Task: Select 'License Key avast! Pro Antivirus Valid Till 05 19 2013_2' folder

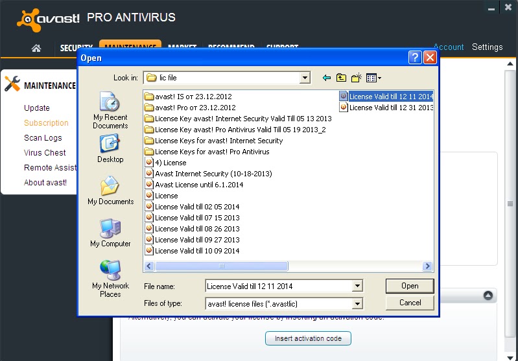Action: click(x=235, y=130)
